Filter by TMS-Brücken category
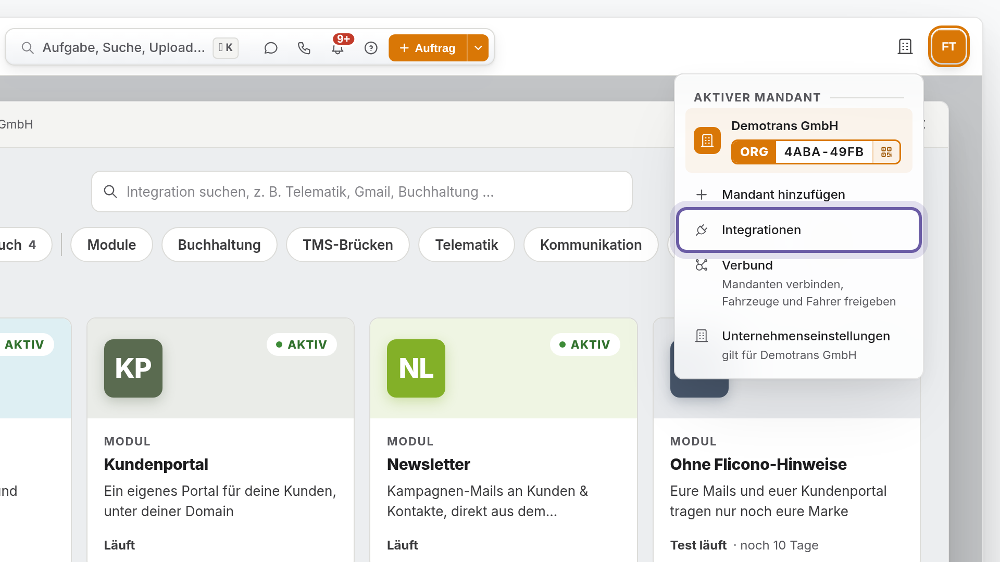1000x562 pixels. pos(348,245)
